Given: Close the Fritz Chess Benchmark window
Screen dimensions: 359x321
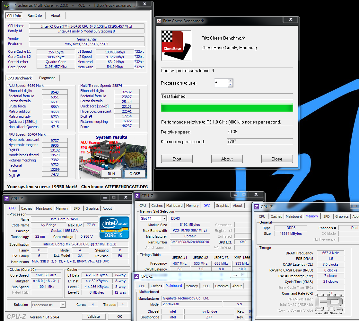Looking at the screenshot, I should click(291, 20).
